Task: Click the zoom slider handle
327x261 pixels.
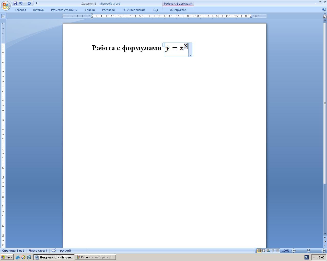Action: (x=308, y=251)
